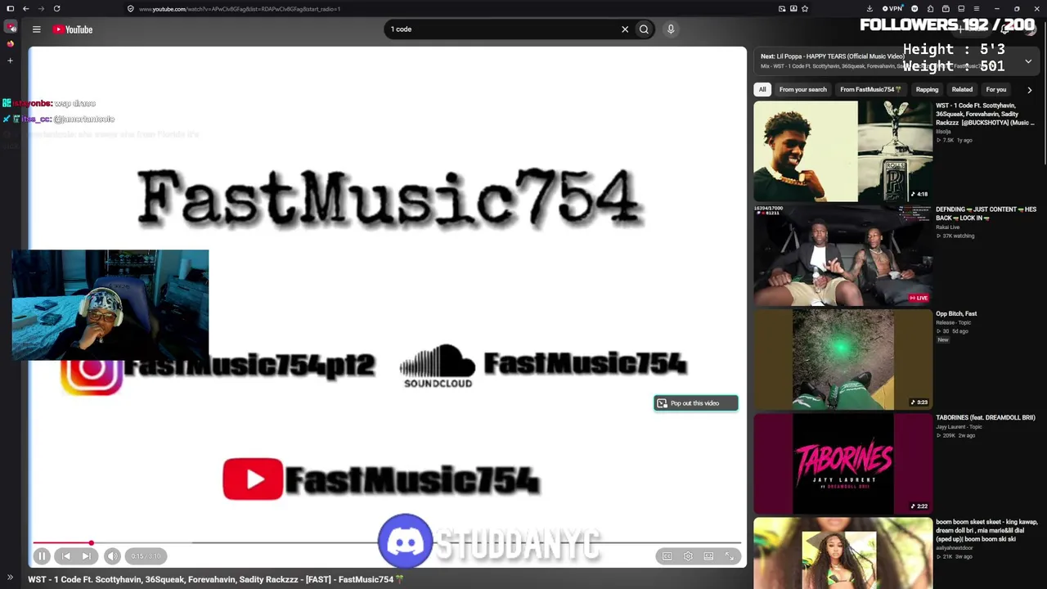Toggle subtitles on the player
The image size is (1047, 589).
[667, 556]
